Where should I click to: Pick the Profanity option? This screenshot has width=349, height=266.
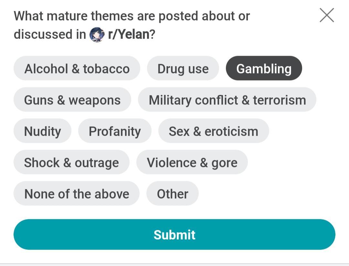tap(115, 131)
